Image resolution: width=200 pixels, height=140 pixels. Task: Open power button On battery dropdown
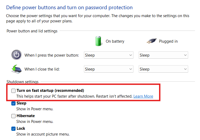click(x=109, y=55)
